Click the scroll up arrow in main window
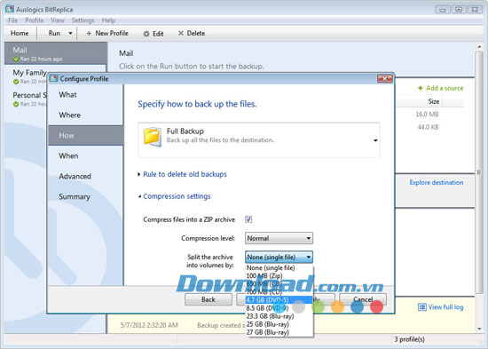This screenshot has height=349, width=488. [x=479, y=47]
